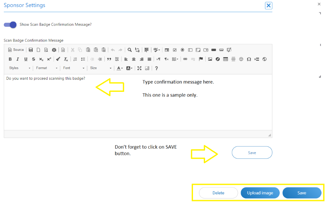Image resolution: width=325 pixels, height=202 pixels.
Task: Toggle Show Scan Badge Confirmation Message switch
Action: click(10, 24)
